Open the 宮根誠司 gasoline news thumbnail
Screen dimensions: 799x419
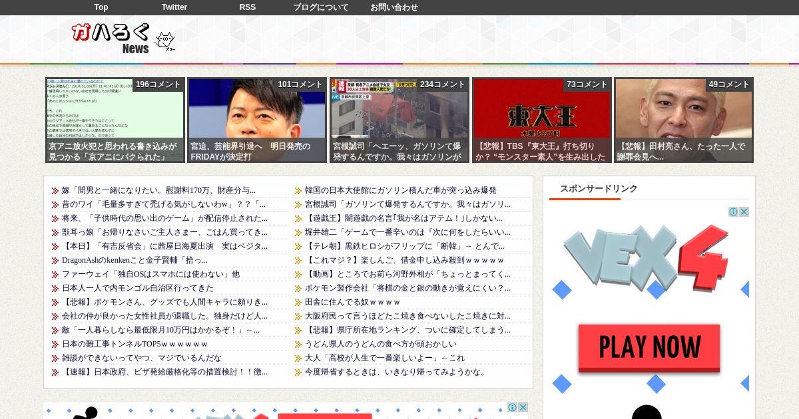[400, 120]
